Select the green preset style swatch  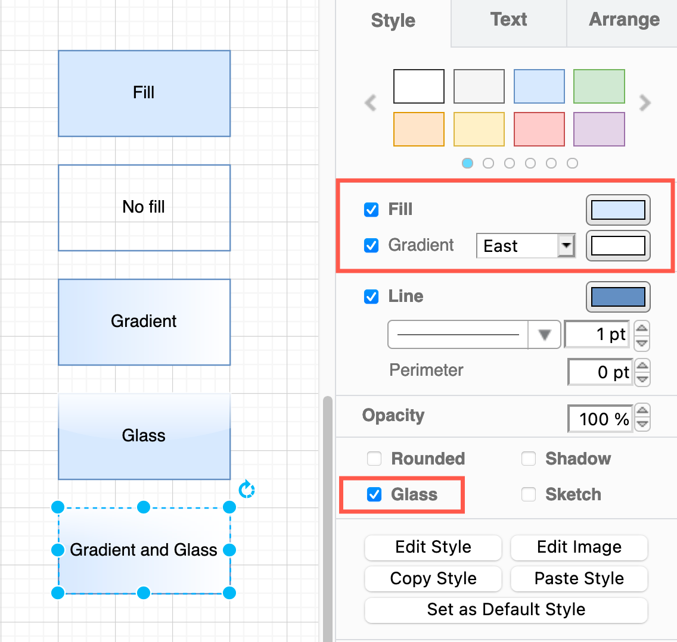pyautogui.click(x=599, y=86)
